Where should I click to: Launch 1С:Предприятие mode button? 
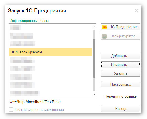point(121,27)
